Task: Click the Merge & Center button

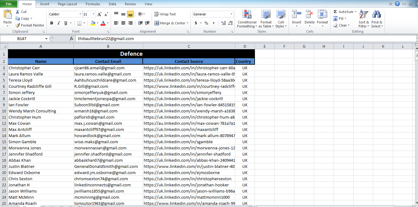Action: point(170,23)
